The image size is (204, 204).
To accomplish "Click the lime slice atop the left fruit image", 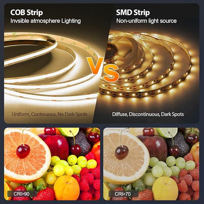I will coord(69,131).
